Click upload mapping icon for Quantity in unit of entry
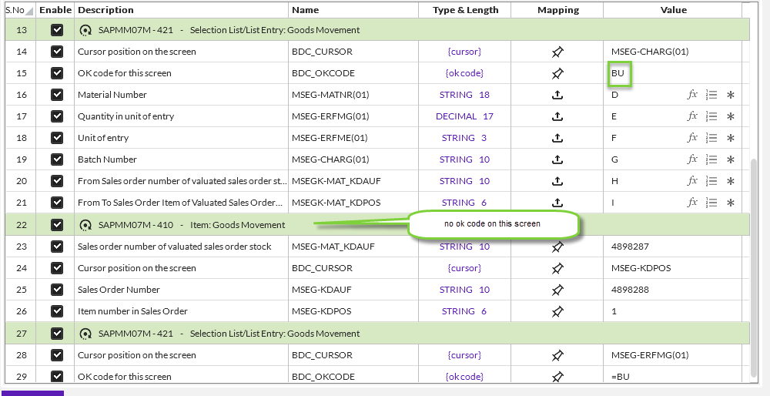Image resolution: width=770 pixels, height=396 pixels. 557,116
